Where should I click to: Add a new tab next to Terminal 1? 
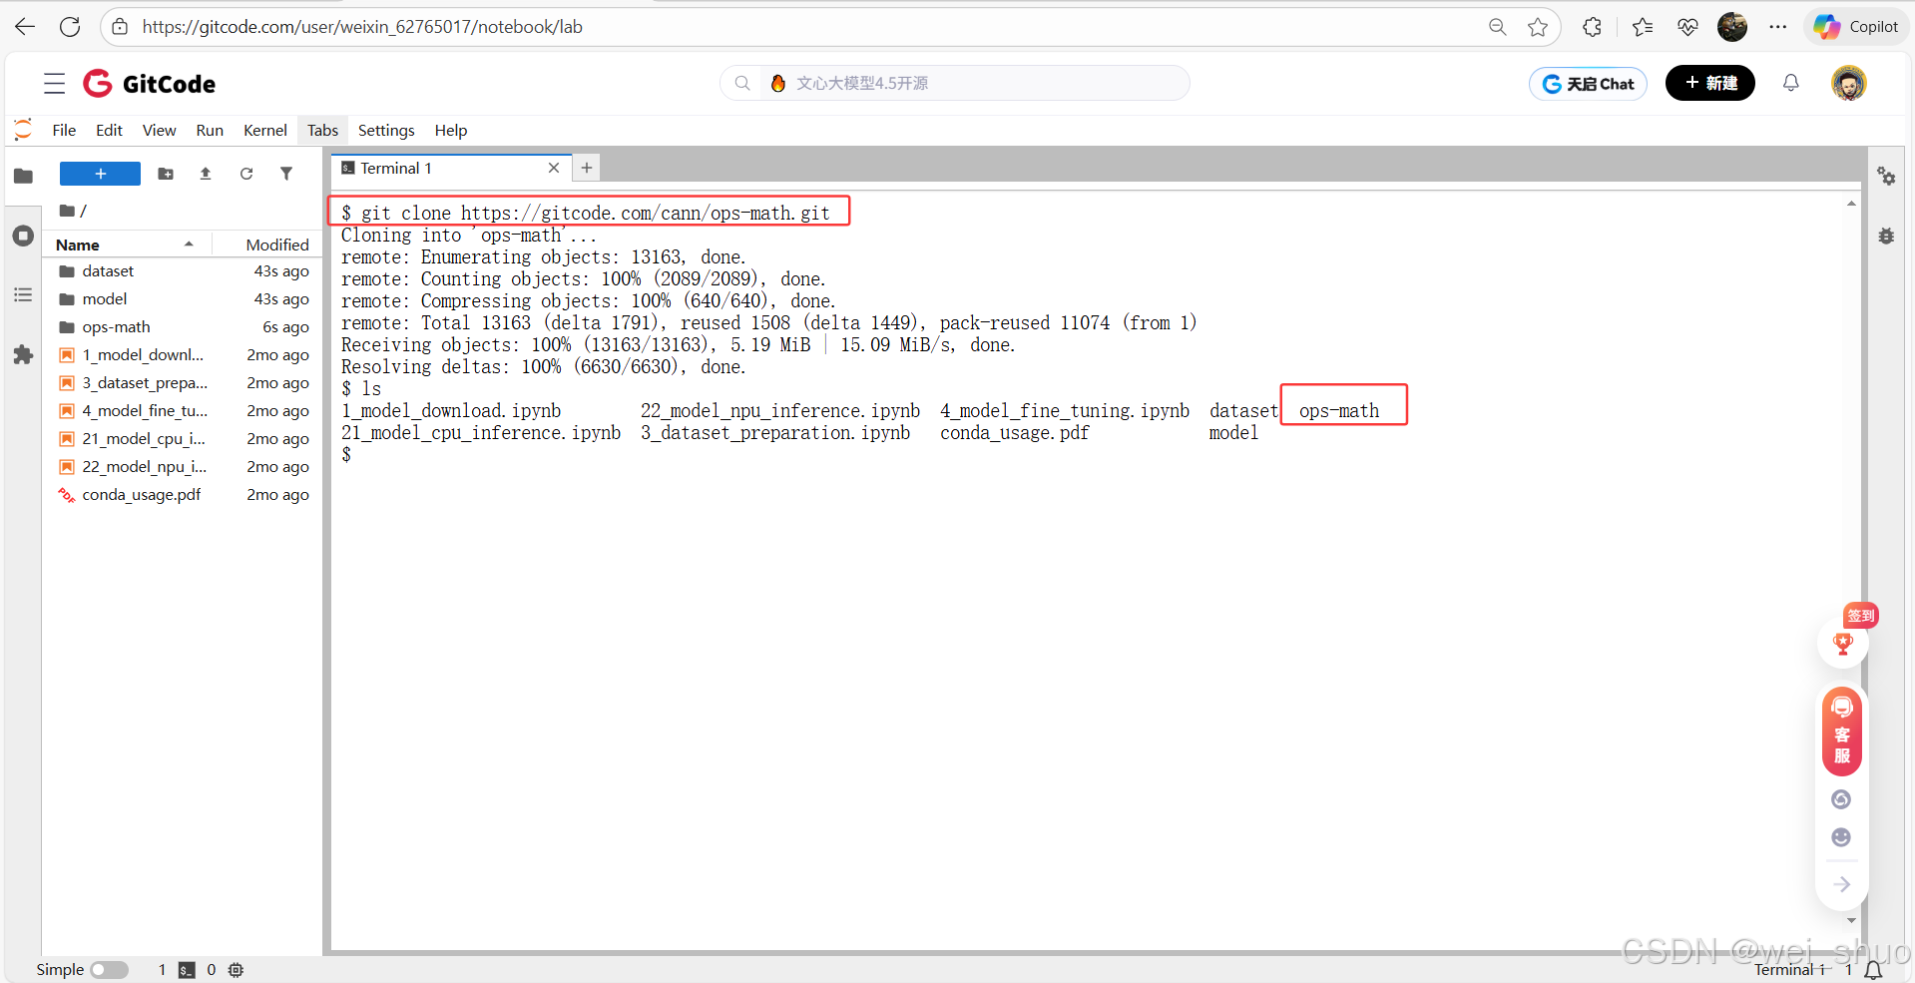[587, 168]
